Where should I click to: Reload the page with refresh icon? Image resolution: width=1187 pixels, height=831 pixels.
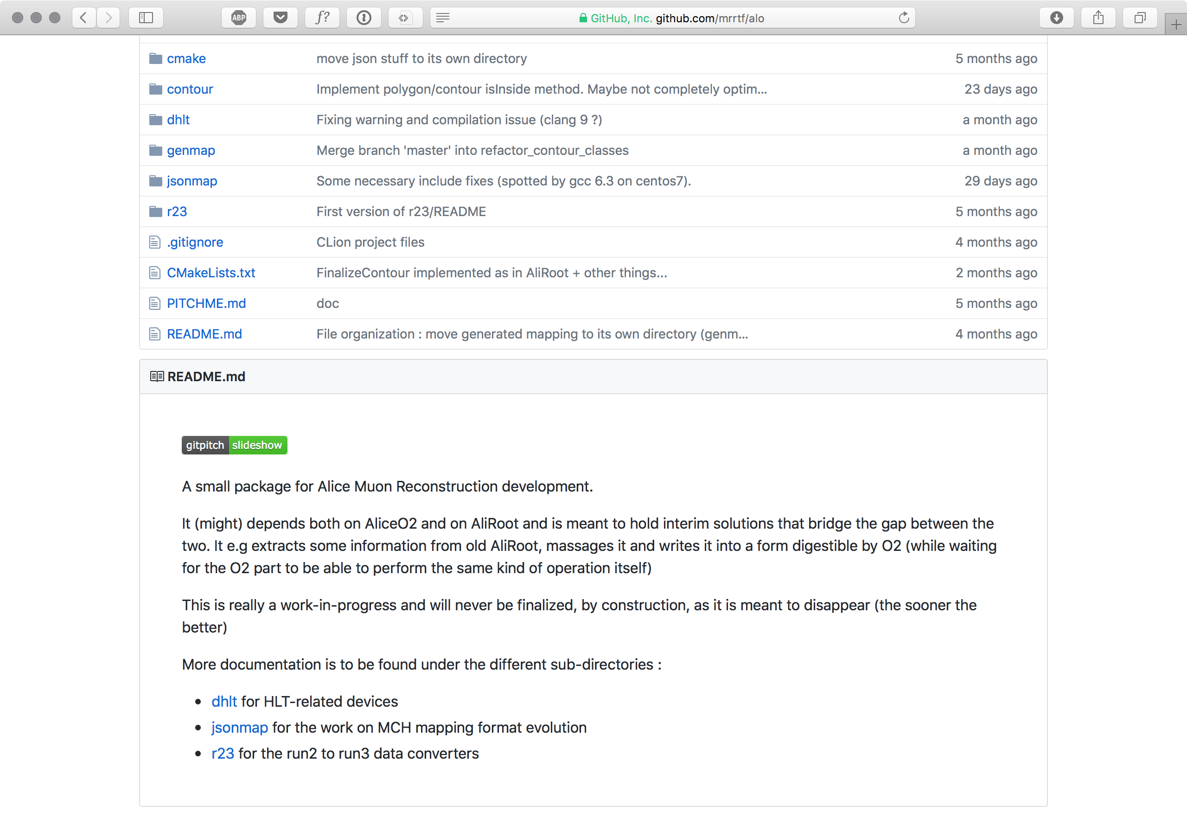coord(904,18)
